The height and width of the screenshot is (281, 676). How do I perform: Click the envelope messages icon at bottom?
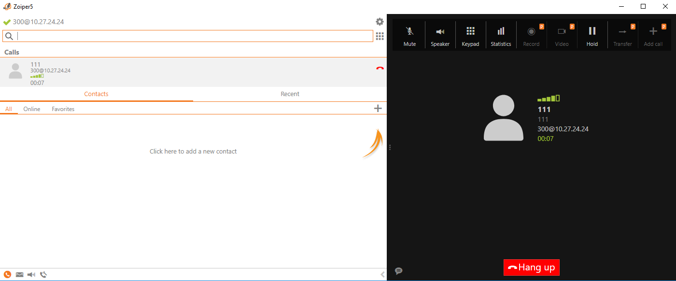coord(19,275)
